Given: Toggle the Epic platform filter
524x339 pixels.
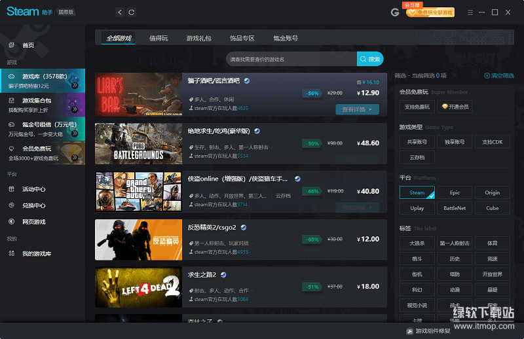Looking at the screenshot, I should [x=455, y=192].
